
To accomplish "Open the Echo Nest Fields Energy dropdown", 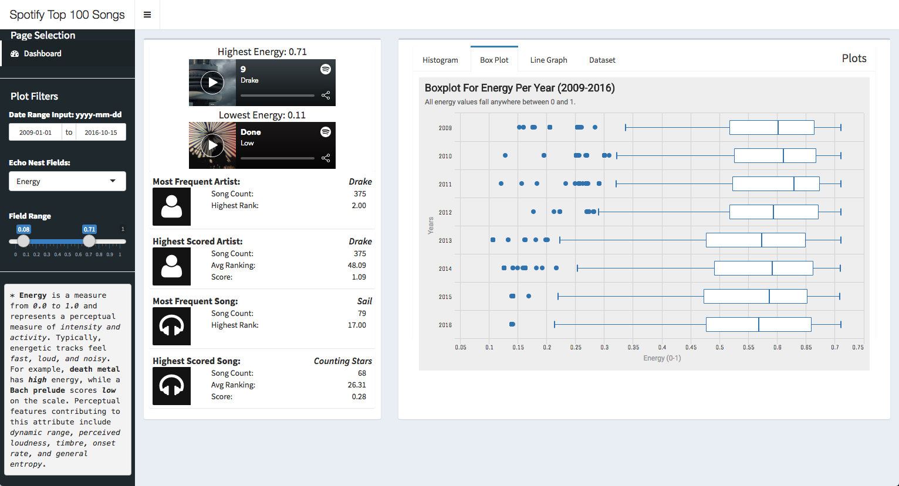I will (67, 181).
